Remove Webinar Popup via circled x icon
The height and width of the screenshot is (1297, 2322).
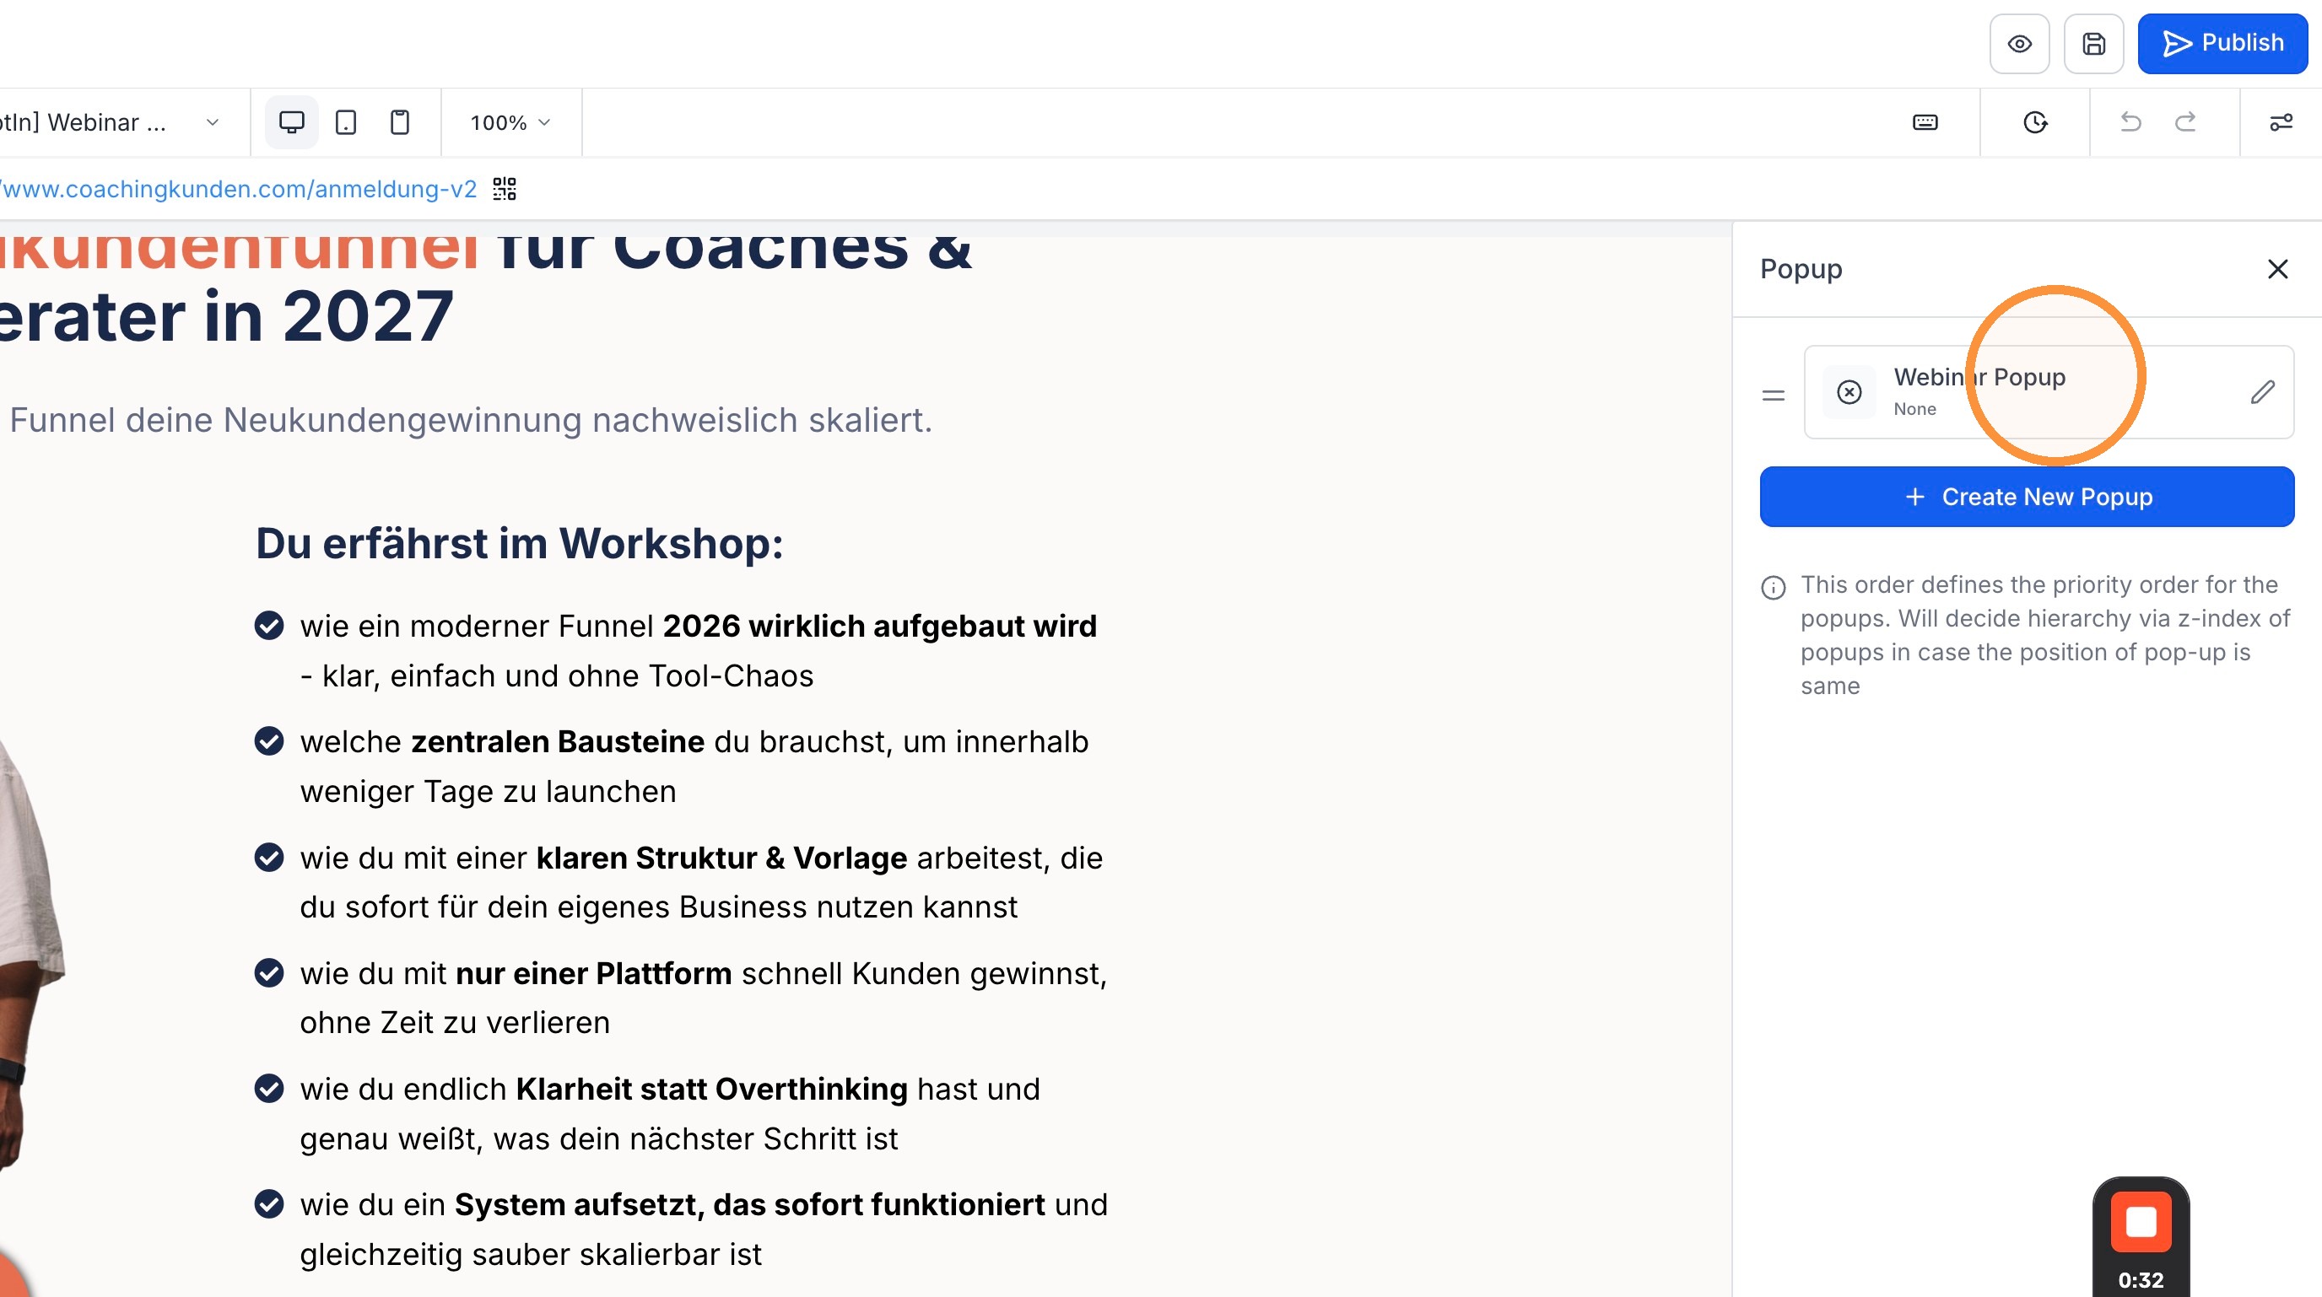[x=1849, y=392]
